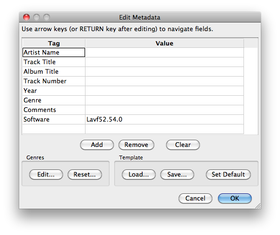The image size is (280, 235).
Task: Reset the genres list
Action: pyautogui.click(x=85, y=174)
